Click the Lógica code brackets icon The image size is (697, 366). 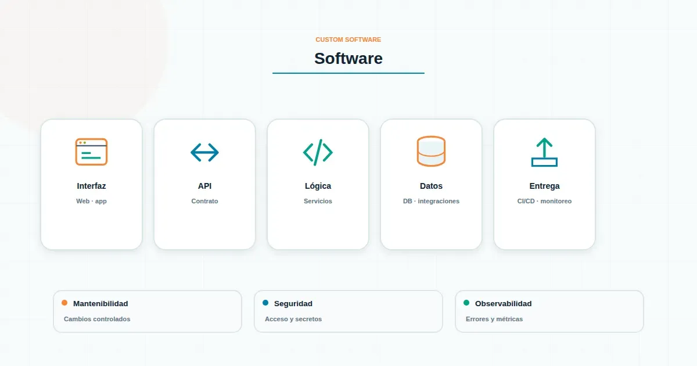[x=318, y=152]
